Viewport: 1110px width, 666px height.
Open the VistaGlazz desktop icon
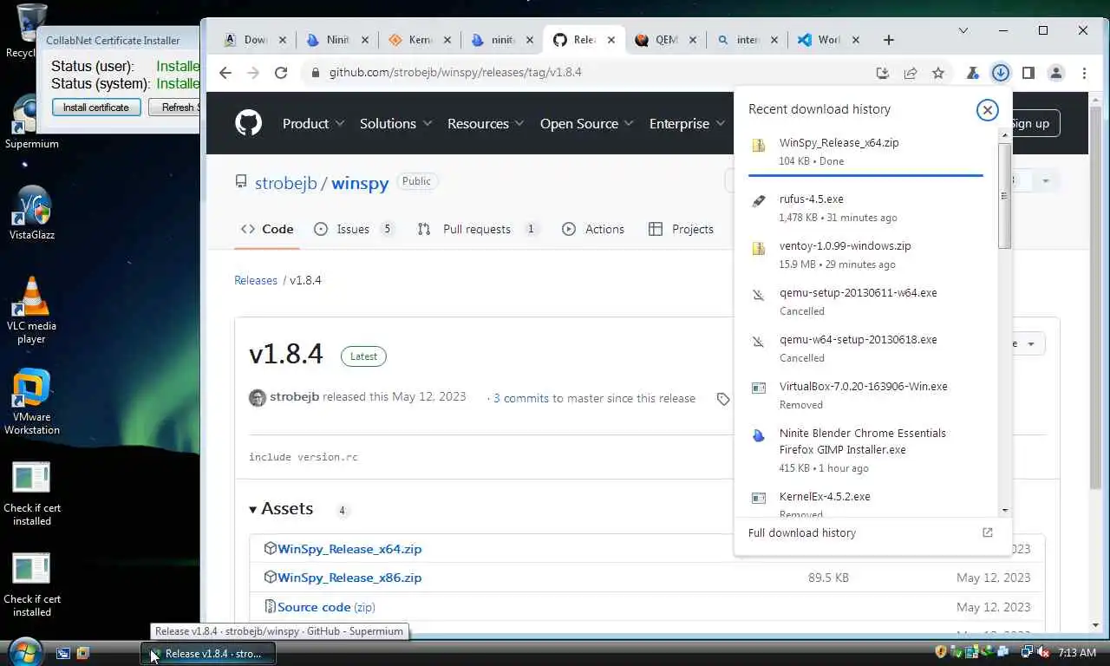click(x=31, y=213)
